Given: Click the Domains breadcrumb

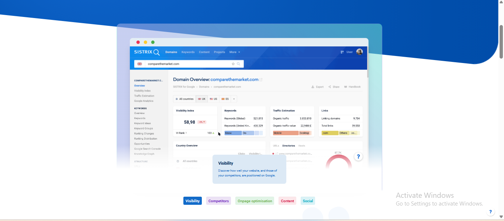Looking at the screenshot, I should click(204, 87).
